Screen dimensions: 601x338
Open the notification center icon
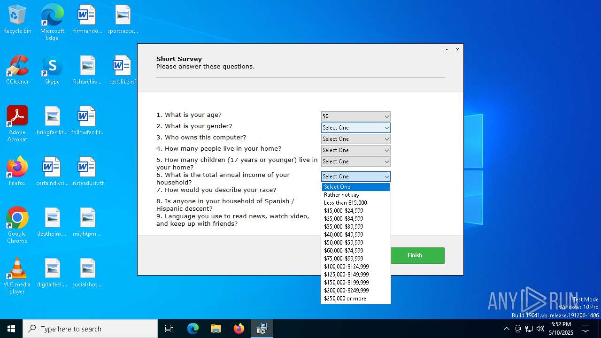[586, 329]
